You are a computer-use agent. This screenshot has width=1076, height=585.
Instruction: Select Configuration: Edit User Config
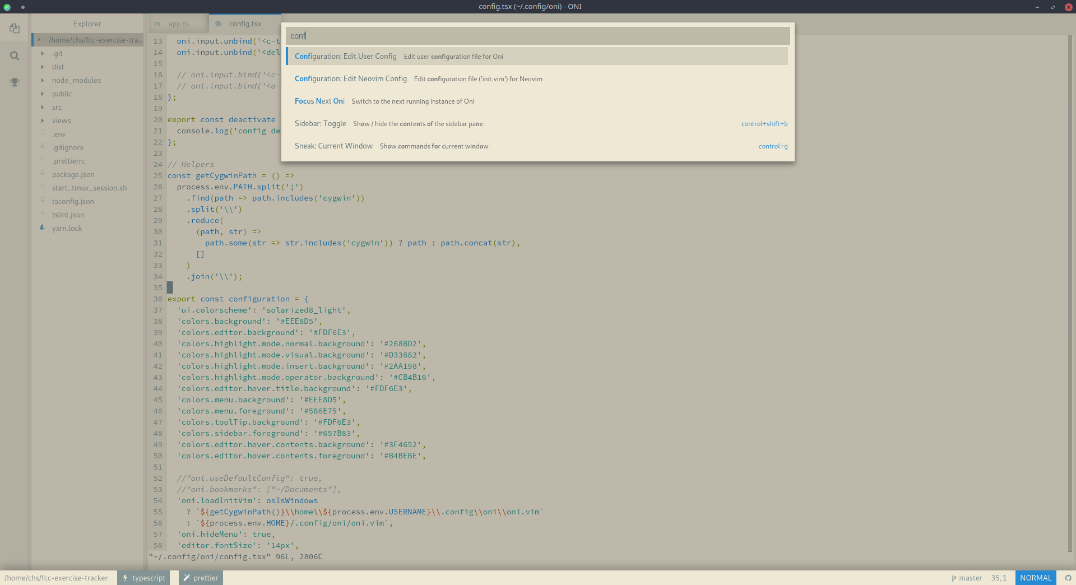pyautogui.click(x=345, y=56)
